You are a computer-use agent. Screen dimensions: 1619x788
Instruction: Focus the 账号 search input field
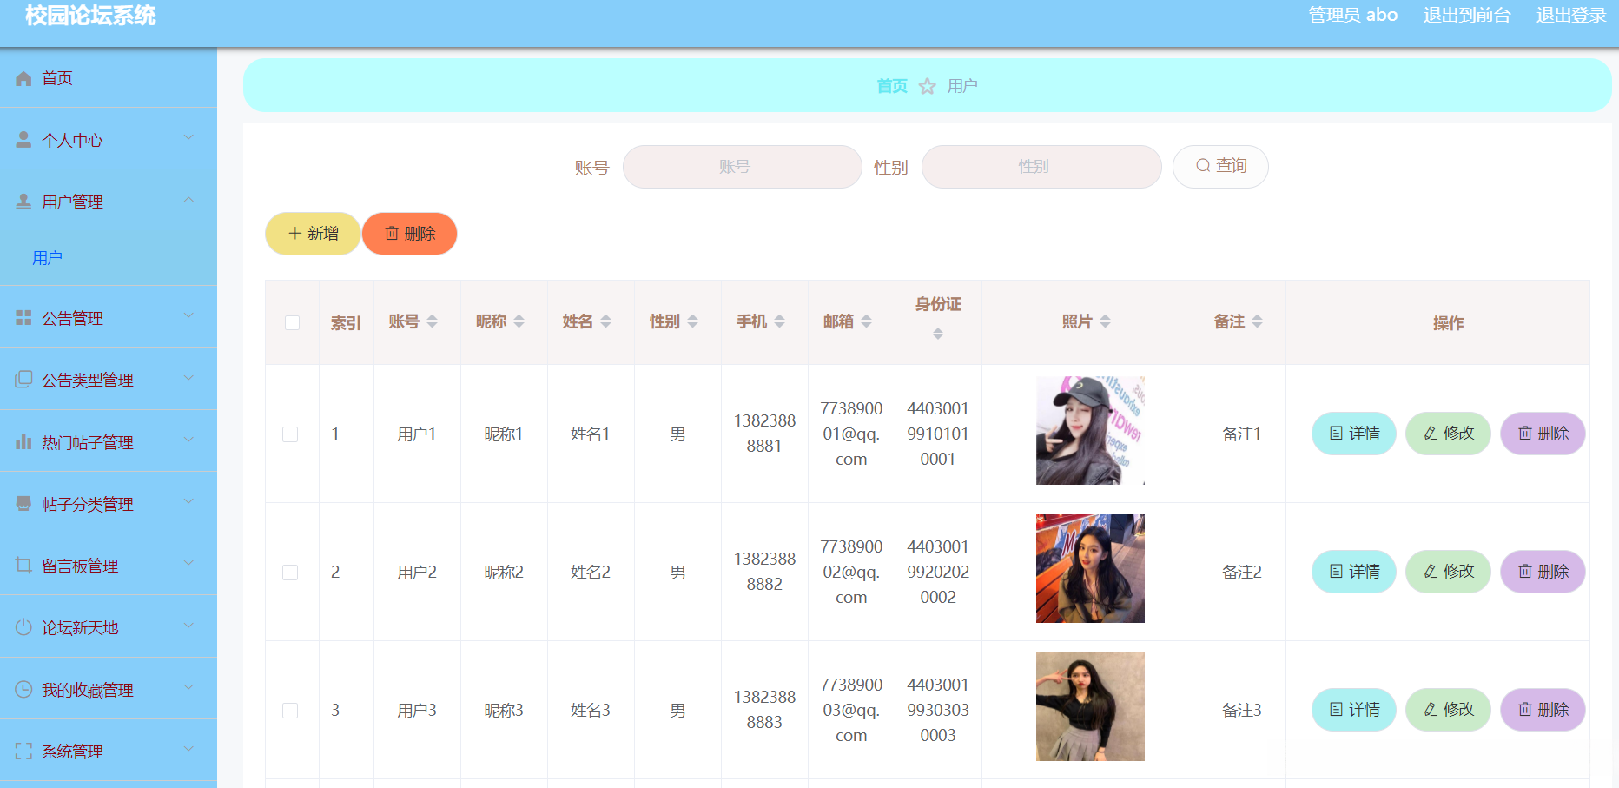tap(742, 167)
